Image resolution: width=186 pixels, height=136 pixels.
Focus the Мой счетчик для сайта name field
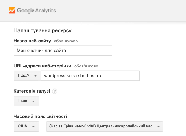tap(63, 51)
